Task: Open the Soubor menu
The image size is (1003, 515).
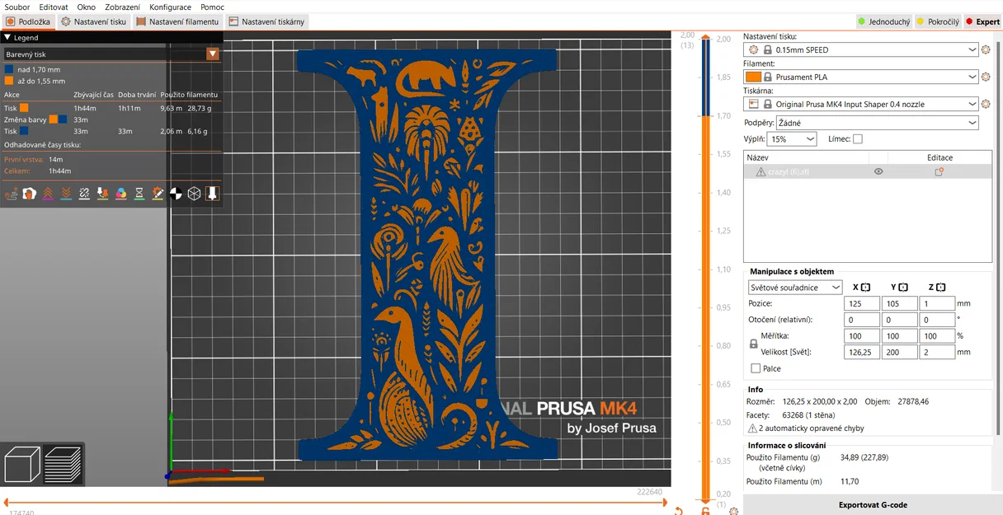Action: tap(17, 7)
